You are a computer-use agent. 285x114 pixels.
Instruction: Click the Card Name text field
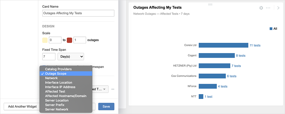pyautogui.click(x=78, y=13)
